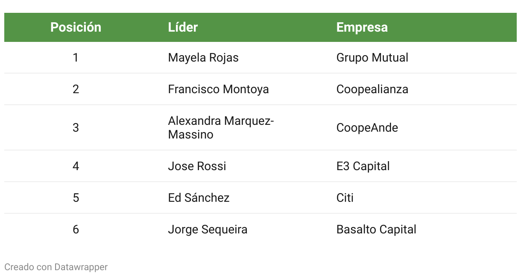Select the Grupo Mutual cell
Viewport: 521px width, 277px height.
[372, 58]
